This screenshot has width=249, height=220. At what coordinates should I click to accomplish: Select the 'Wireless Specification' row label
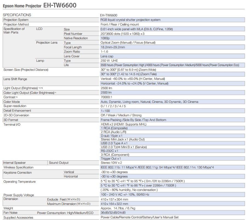tap(18, 167)
